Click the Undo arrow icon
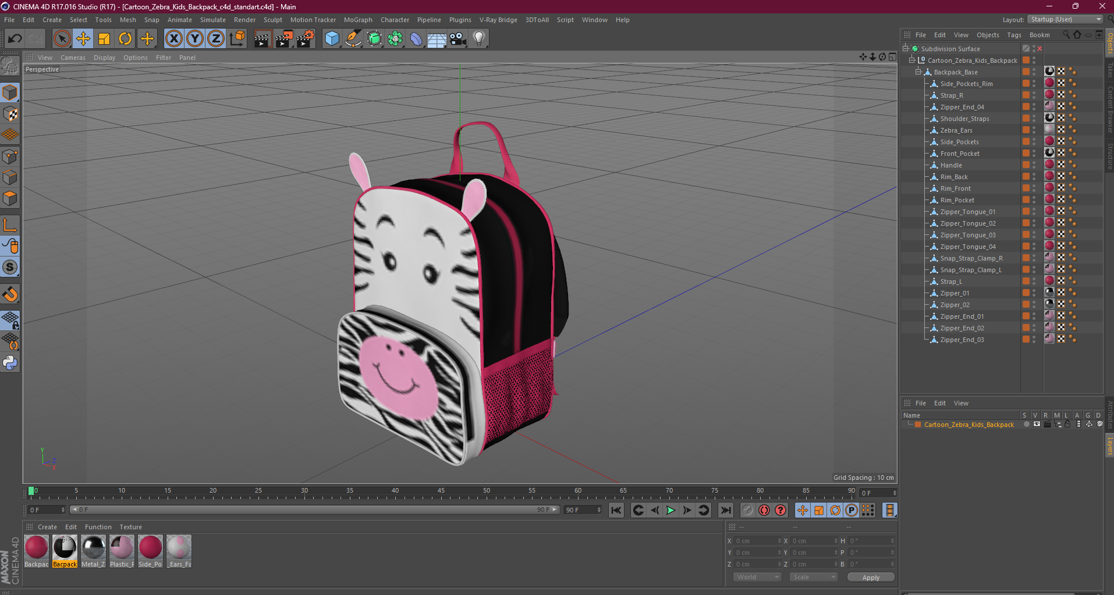Viewport: 1114px width, 595px height. point(15,39)
